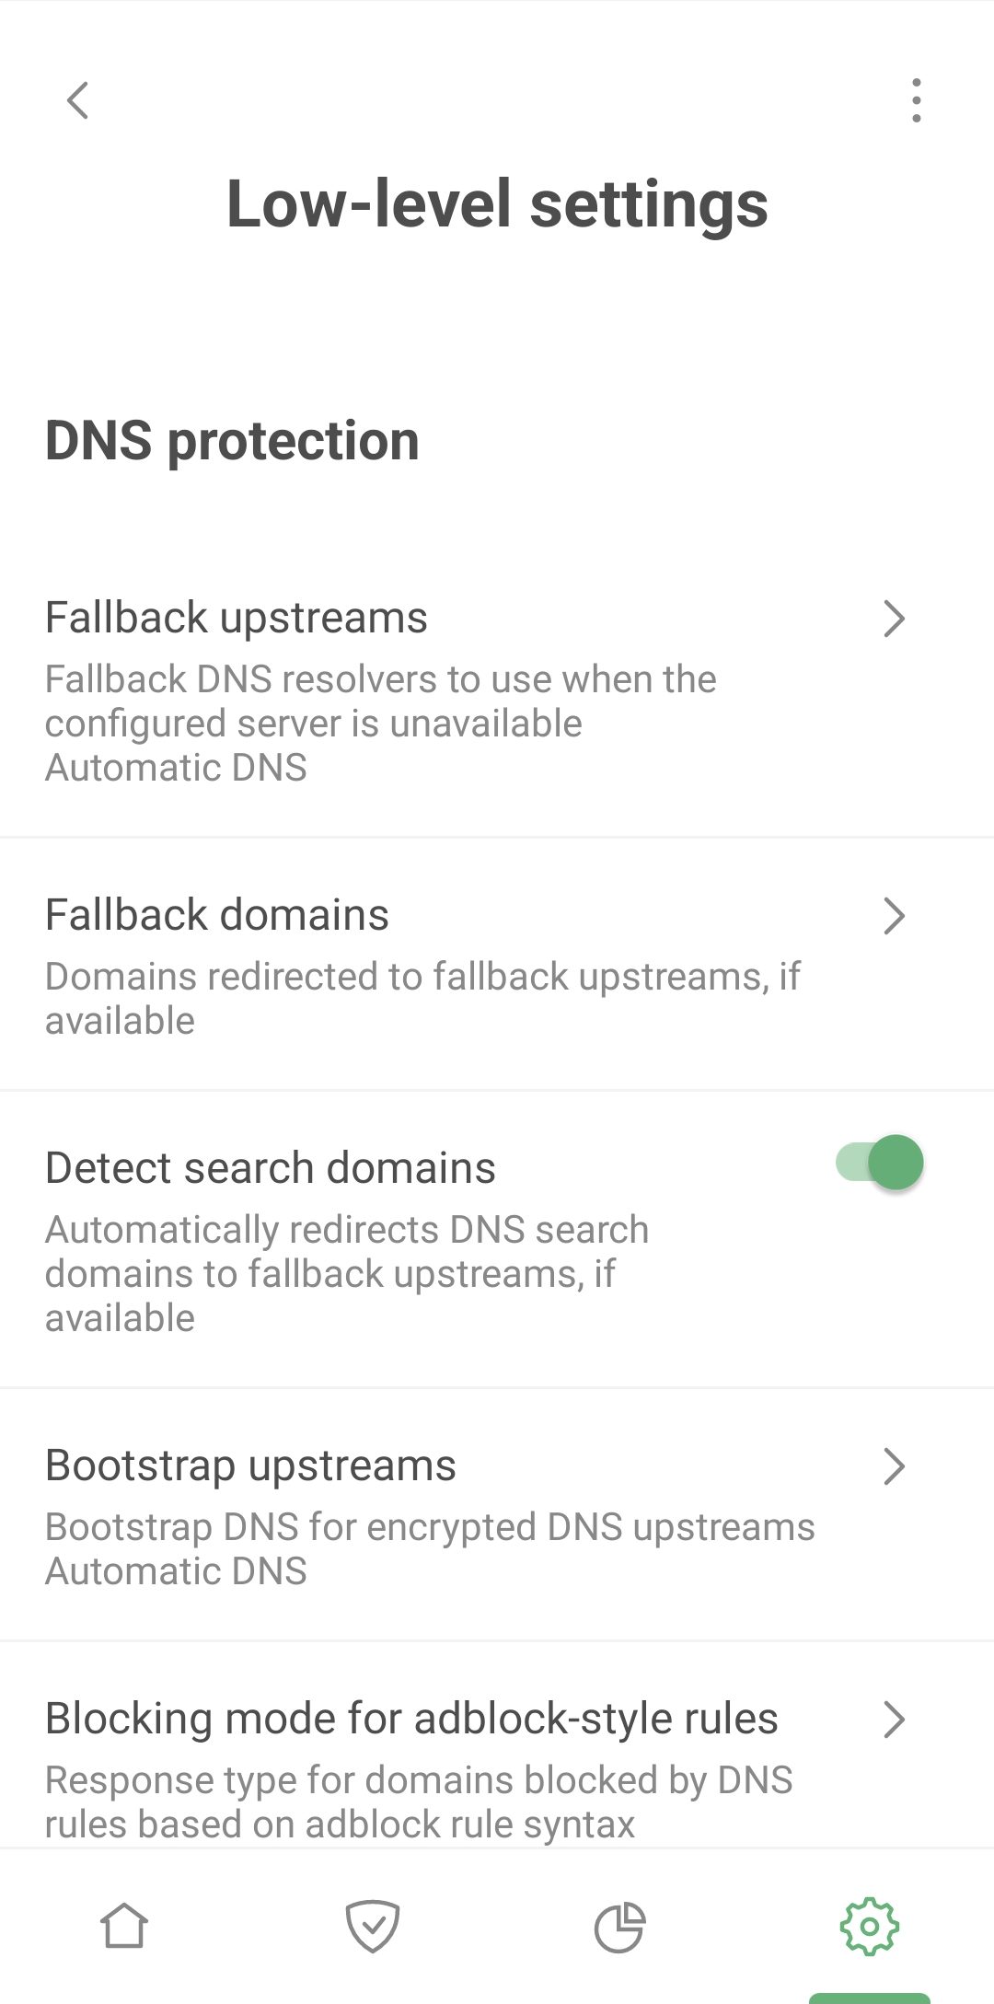Open the statistics pie chart icon
994x2004 pixels.
[x=621, y=1926]
